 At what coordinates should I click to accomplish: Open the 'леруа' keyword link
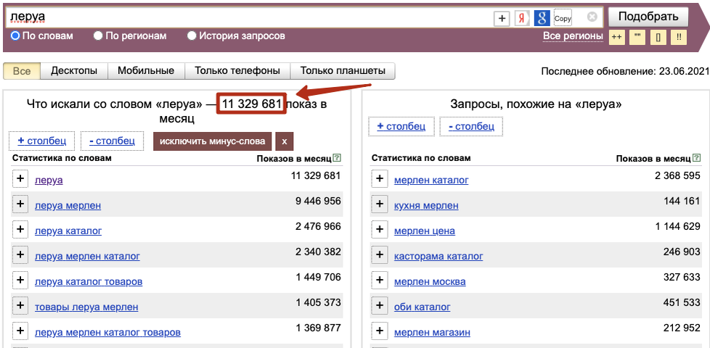coord(49,181)
